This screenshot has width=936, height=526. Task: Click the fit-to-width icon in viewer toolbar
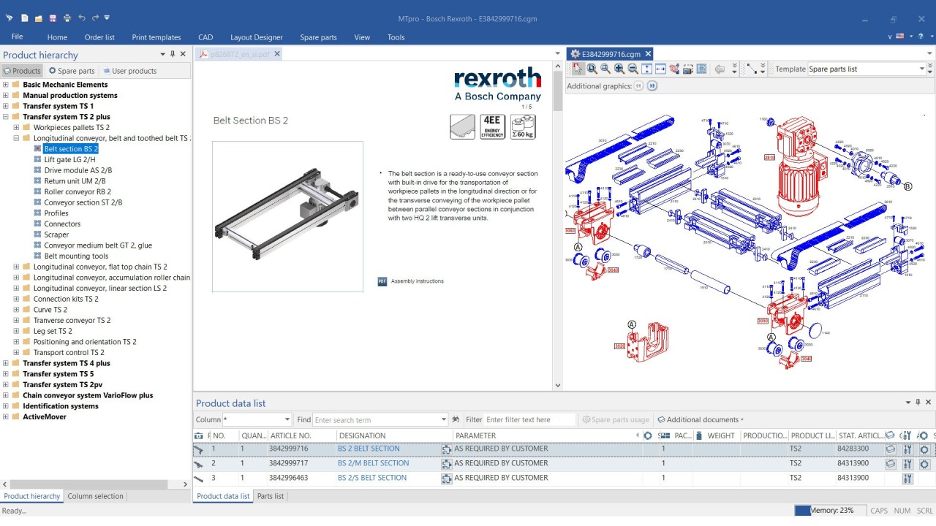[660, 68]
